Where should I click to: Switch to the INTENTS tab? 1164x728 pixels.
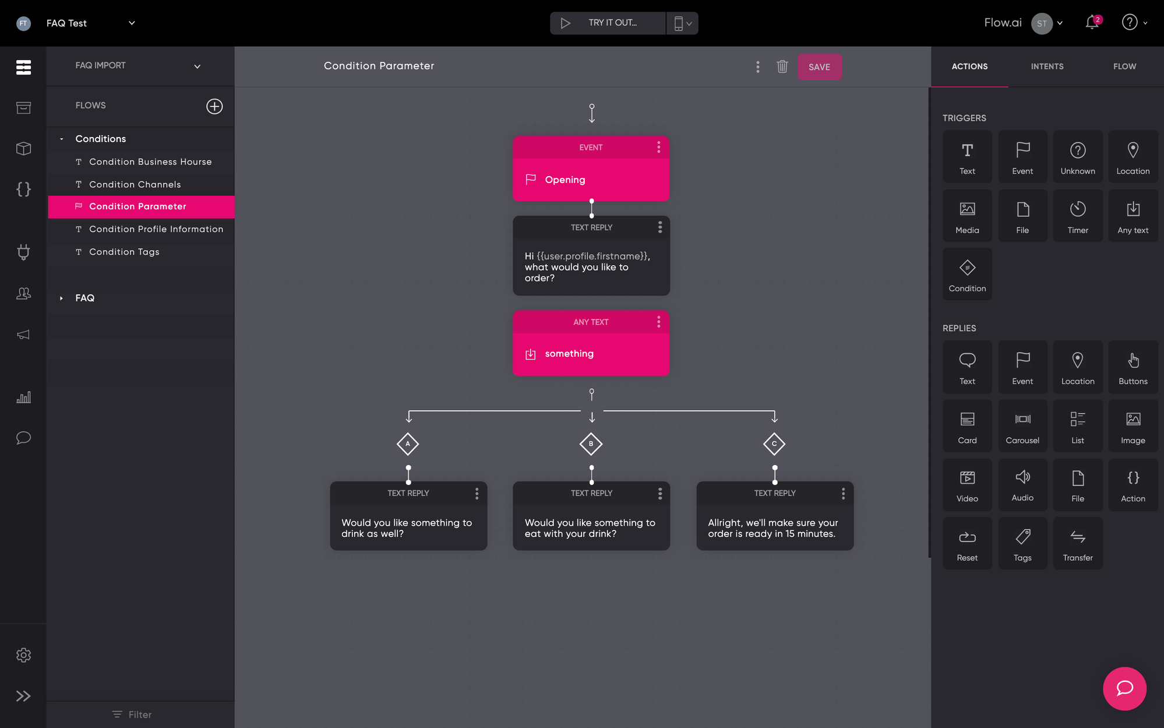point(1047,66)
